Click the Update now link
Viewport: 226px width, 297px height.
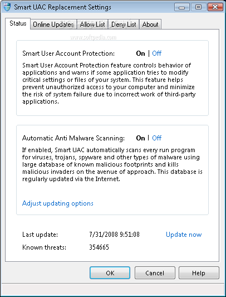coord(184,235)
